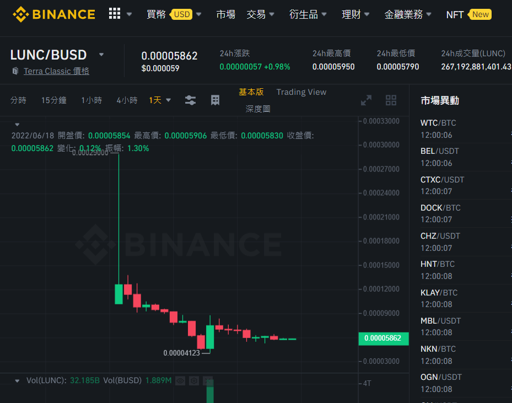Viewport: 512px width, 403px height.
Task: Open the 理財 dropdown menu
Action: [355, 14]
